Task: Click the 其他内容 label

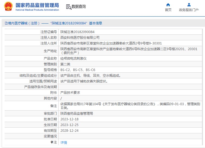Action: click(50, 98)
